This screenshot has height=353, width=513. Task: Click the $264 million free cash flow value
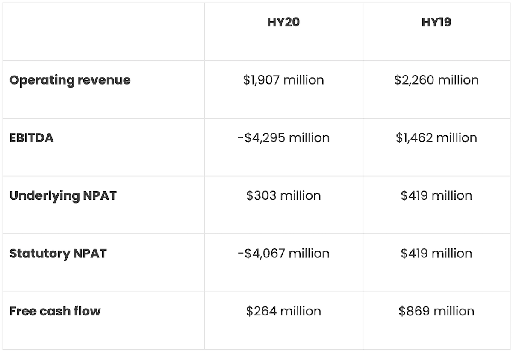point(283,311)
